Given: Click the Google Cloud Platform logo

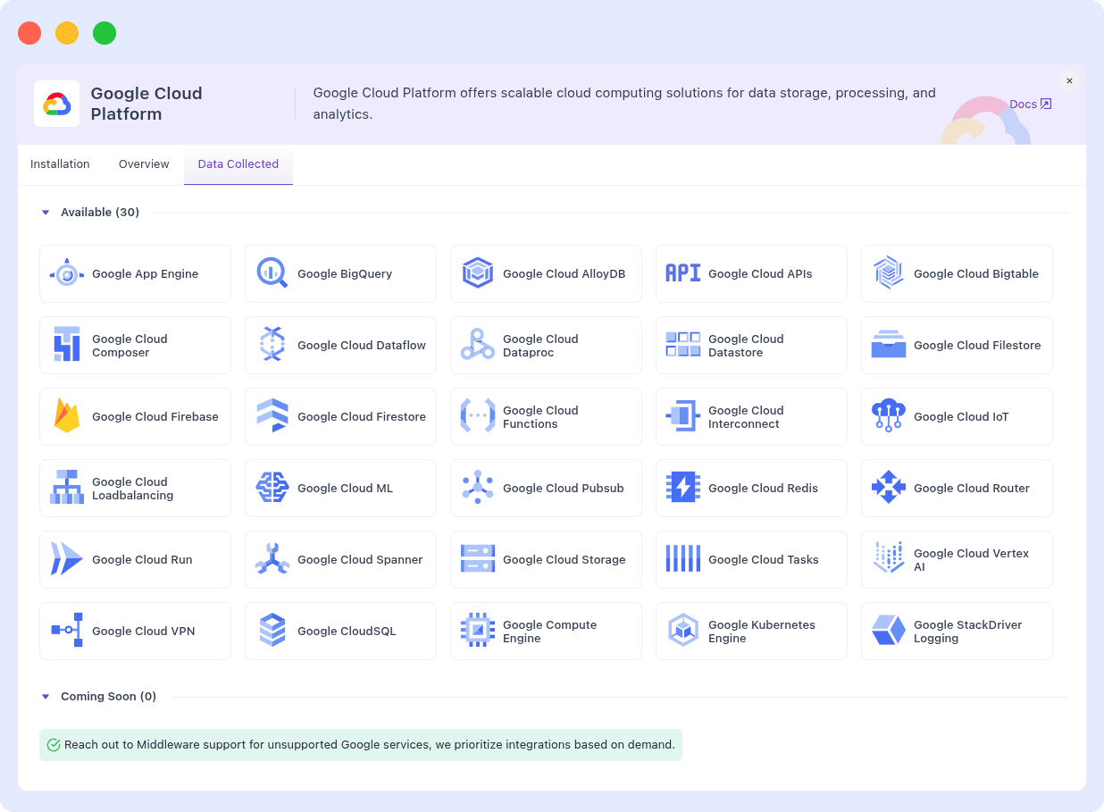Looking at the screenshot, I should coord(56,103).
